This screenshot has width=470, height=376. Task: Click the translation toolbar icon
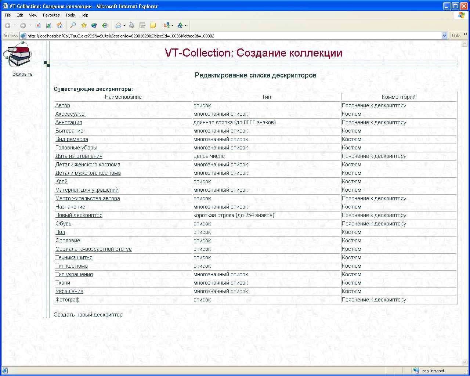pos(167,25)
